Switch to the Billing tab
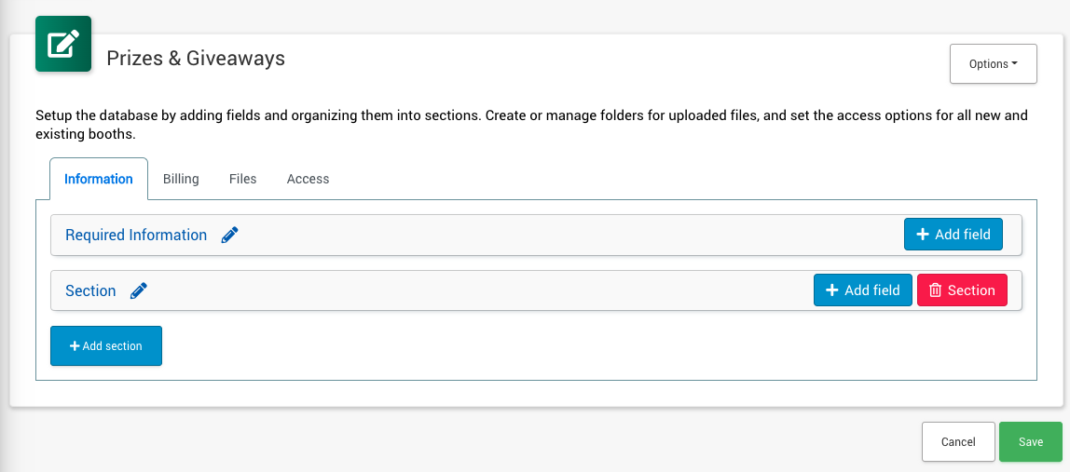 (x=181, y=179)
